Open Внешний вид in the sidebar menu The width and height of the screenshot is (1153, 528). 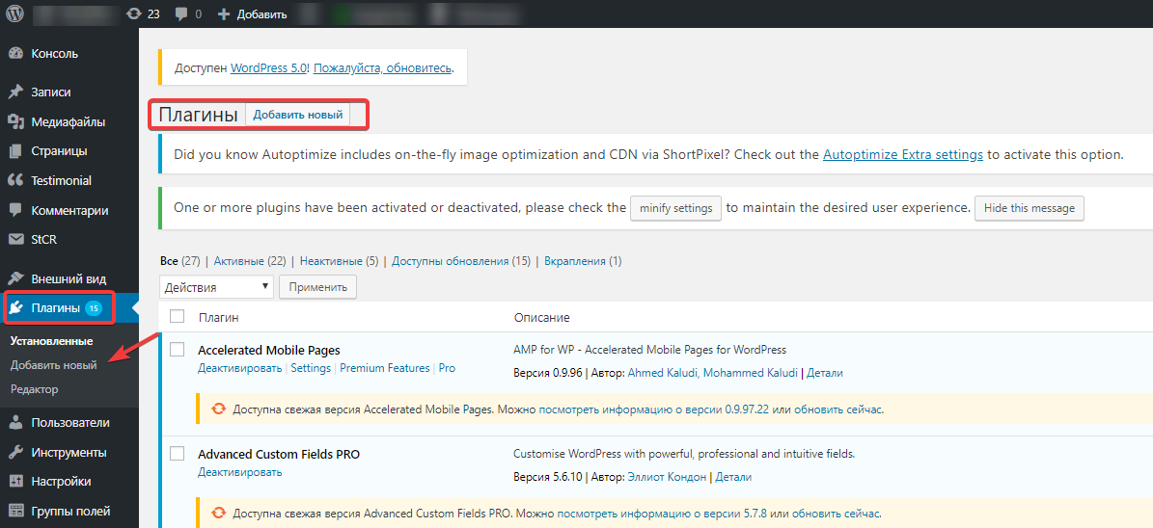(69, 279)
